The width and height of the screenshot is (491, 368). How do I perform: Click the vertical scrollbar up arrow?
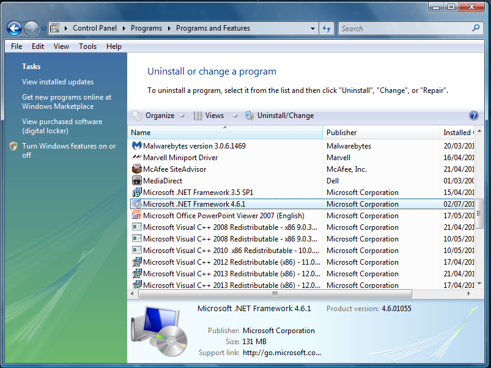click(x=479, y=131)
